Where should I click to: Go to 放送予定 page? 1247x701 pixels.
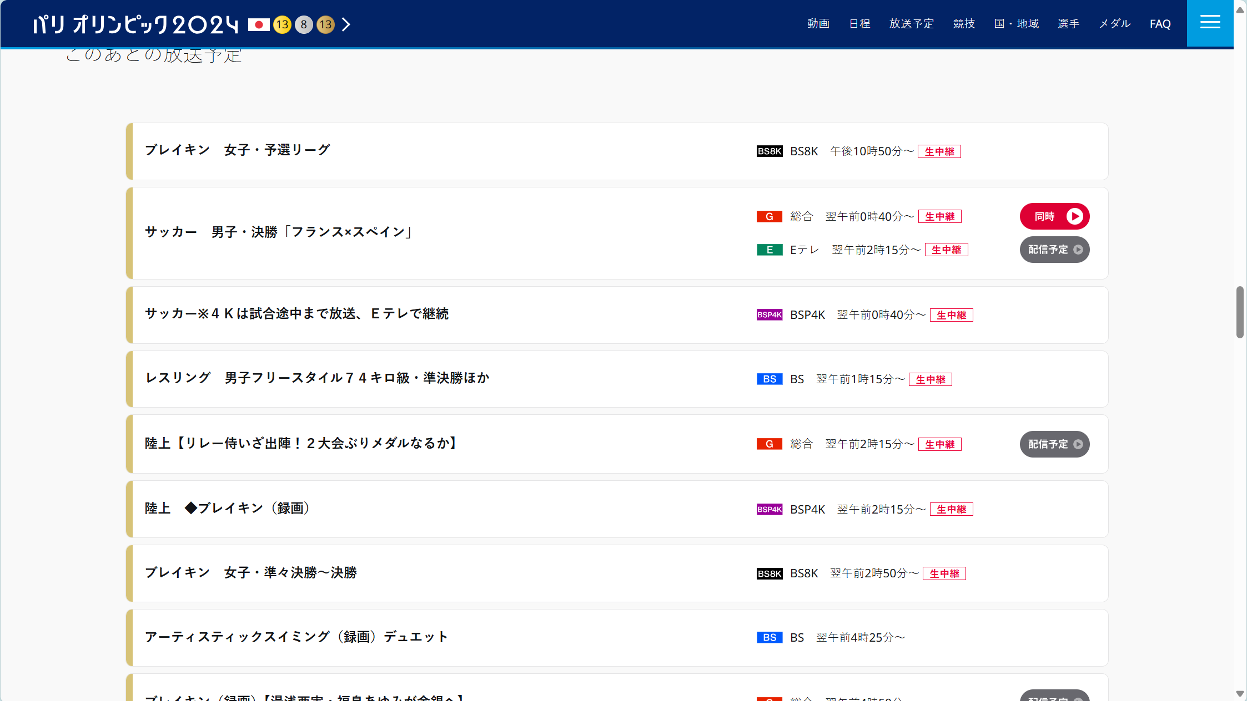click(912, 24)
